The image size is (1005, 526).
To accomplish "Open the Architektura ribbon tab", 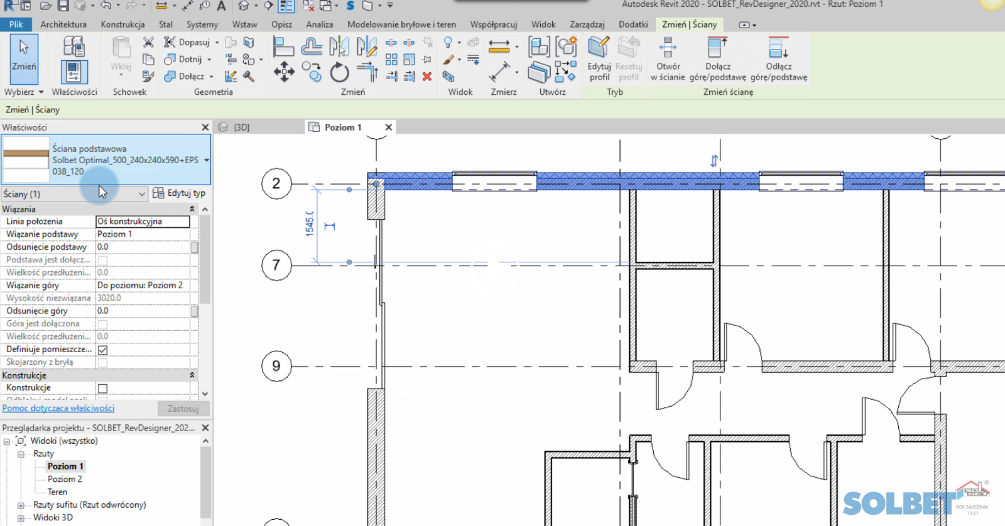I will pos(63,24).
